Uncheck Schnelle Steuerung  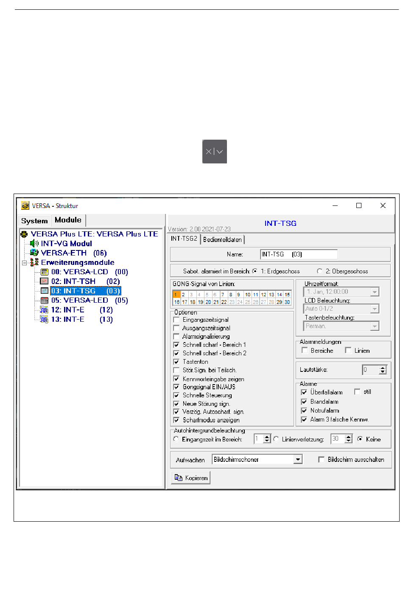pos(176,395)
